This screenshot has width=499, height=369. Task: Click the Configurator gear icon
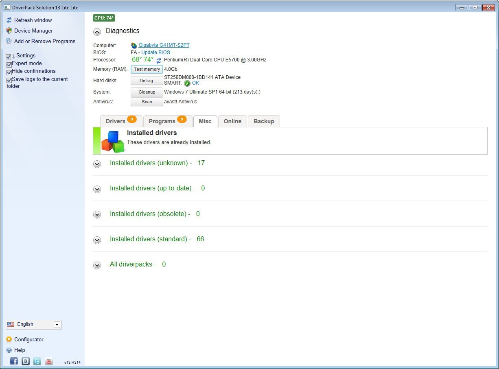(x=9, y=339)
